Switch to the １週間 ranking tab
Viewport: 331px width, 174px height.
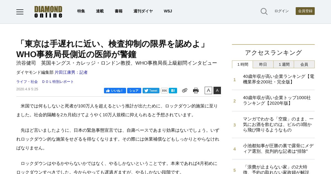click(x=284, y=64)
